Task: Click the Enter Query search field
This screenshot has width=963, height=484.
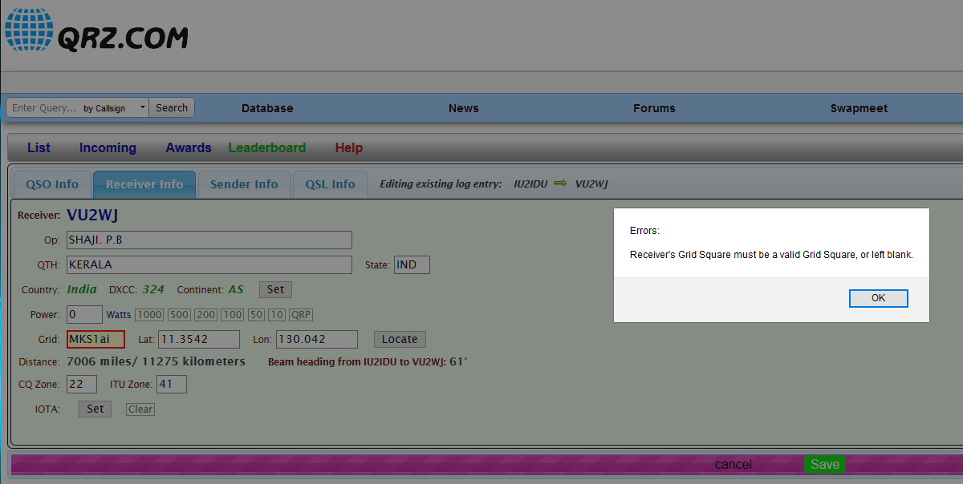Action: point(43,107)
